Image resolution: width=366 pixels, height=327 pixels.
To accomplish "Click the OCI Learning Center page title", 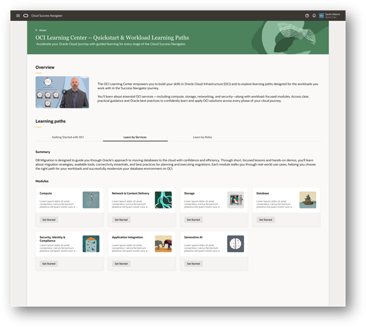I will point(112,38).
